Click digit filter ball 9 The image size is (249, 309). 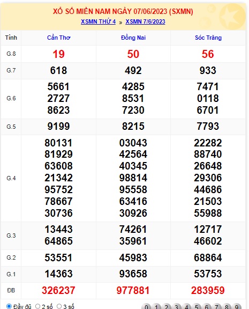237,307
